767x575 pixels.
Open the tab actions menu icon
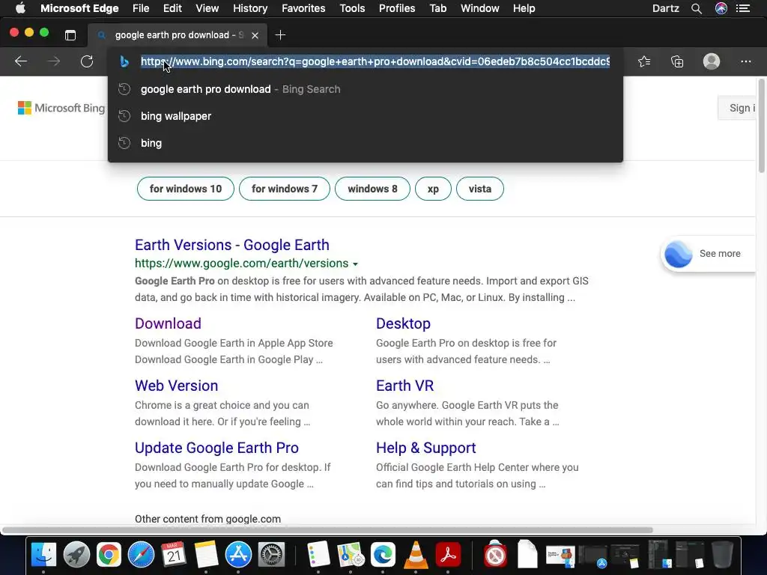[70, 34]
